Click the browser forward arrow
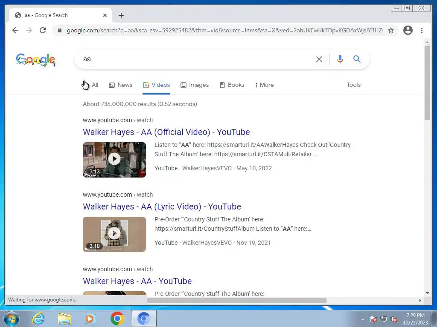The width and height of the screenshot is (437, 327). (x=29, y=30)
